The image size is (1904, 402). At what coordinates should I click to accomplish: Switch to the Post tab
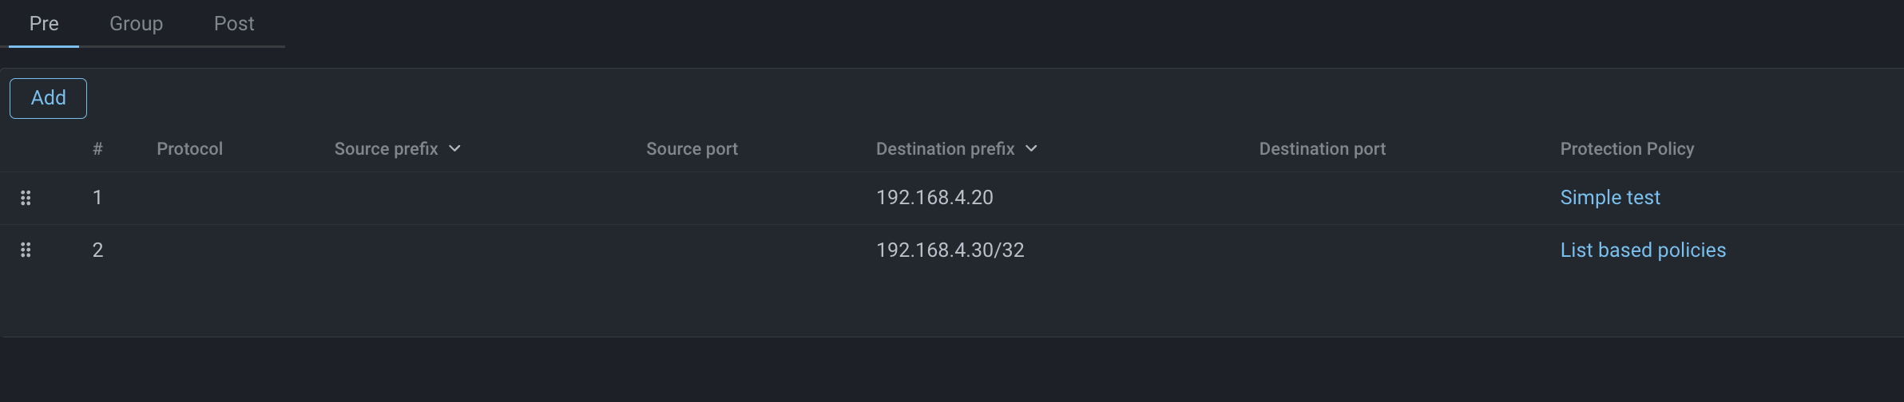234,24
